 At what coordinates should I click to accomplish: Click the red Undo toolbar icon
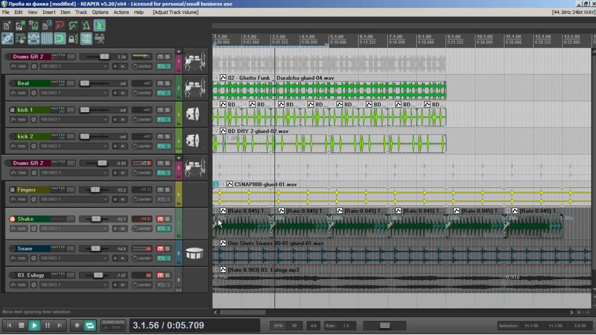coord(60,26)
